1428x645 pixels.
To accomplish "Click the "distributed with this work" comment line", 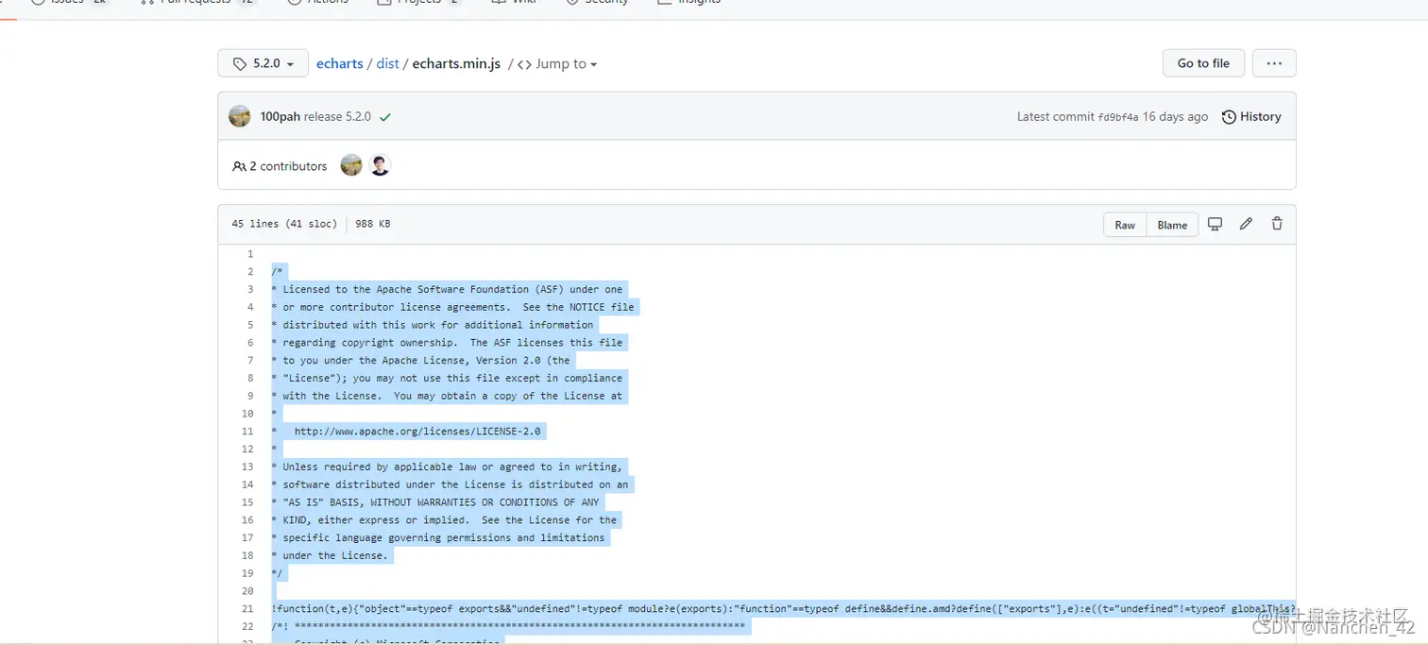I will pyautogui.click(x=432, y=325).
